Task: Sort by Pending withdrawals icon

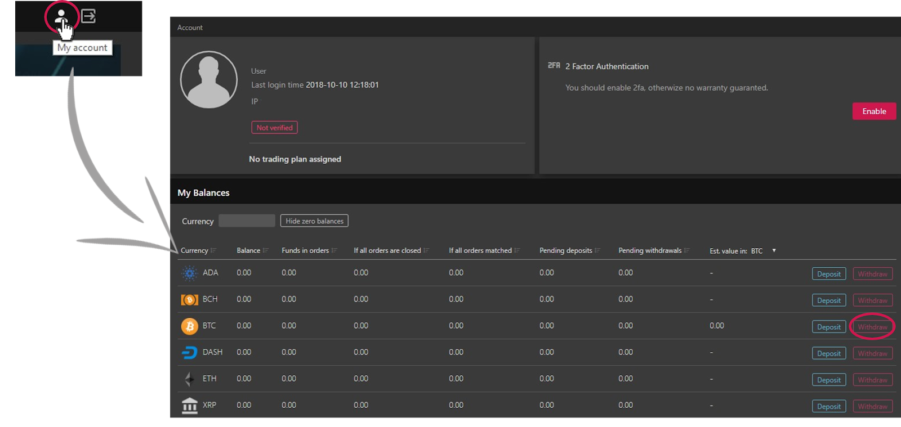Action: [x=687, y=250]
